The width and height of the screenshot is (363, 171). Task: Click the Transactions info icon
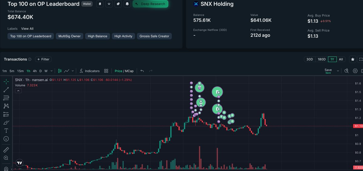tap(30, 59)
